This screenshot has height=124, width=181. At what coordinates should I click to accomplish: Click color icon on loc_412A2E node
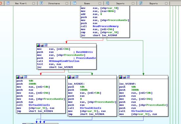[69, 77]
